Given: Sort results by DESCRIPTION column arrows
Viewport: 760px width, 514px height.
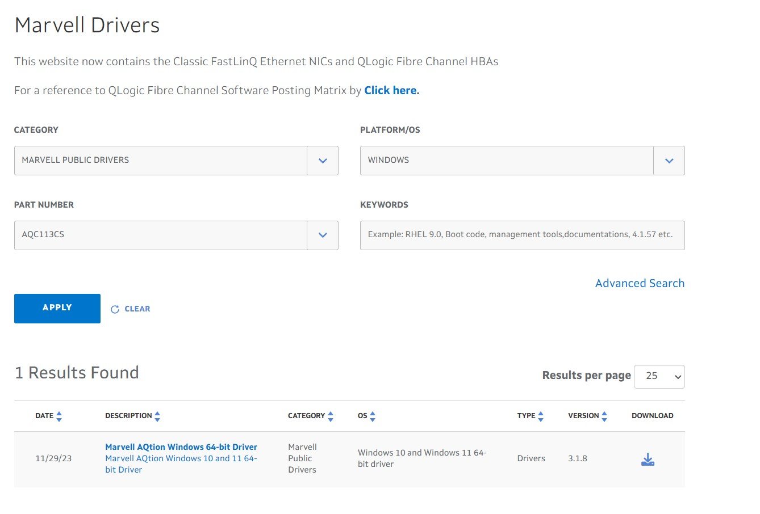Looking at the screenshot, I should (157, 416).
